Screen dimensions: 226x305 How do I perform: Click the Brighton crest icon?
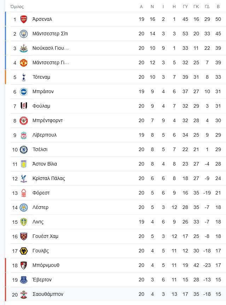tap(24, 92)
